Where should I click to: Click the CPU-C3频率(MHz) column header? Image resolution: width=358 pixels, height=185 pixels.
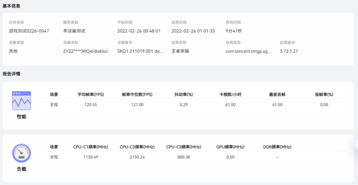point(184,147)
